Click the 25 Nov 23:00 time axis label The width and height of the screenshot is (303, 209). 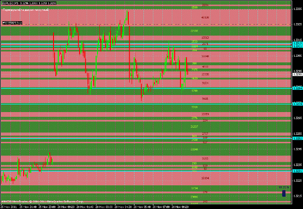[x=47, y=207]
